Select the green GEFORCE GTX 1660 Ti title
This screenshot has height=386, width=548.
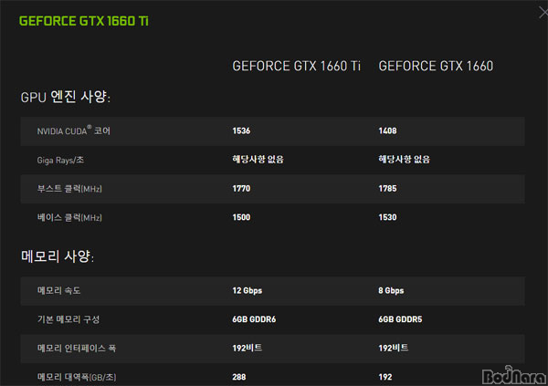point(84,21)
